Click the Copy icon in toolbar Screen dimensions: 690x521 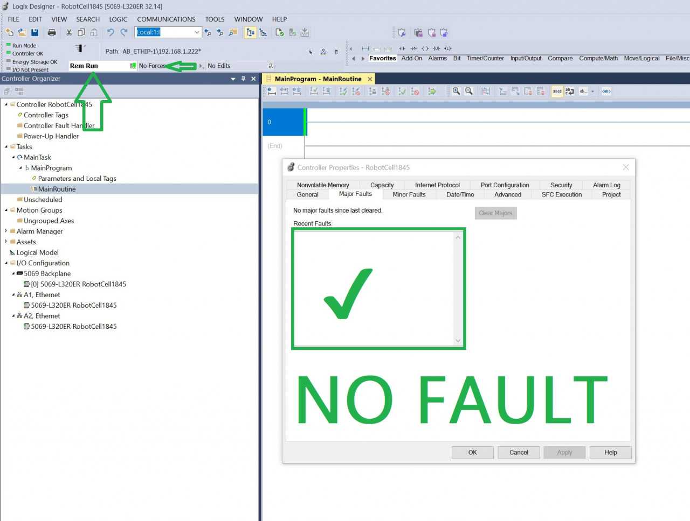tap(81, 32)
